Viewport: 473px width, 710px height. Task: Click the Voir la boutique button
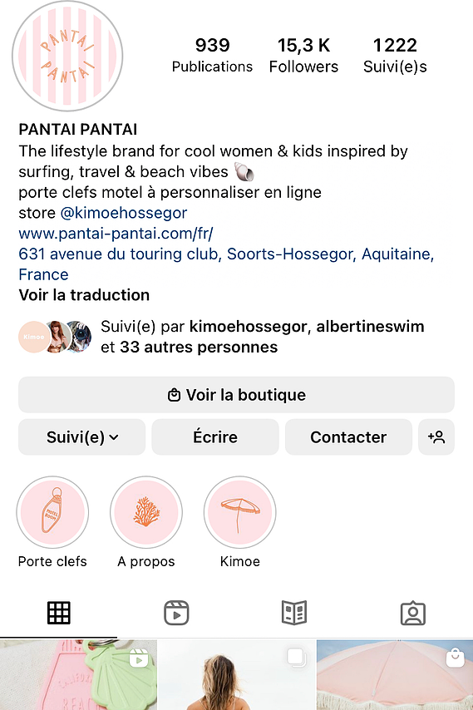tap(236, 395)
